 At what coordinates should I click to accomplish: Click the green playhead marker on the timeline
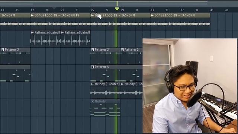point(117,9)
